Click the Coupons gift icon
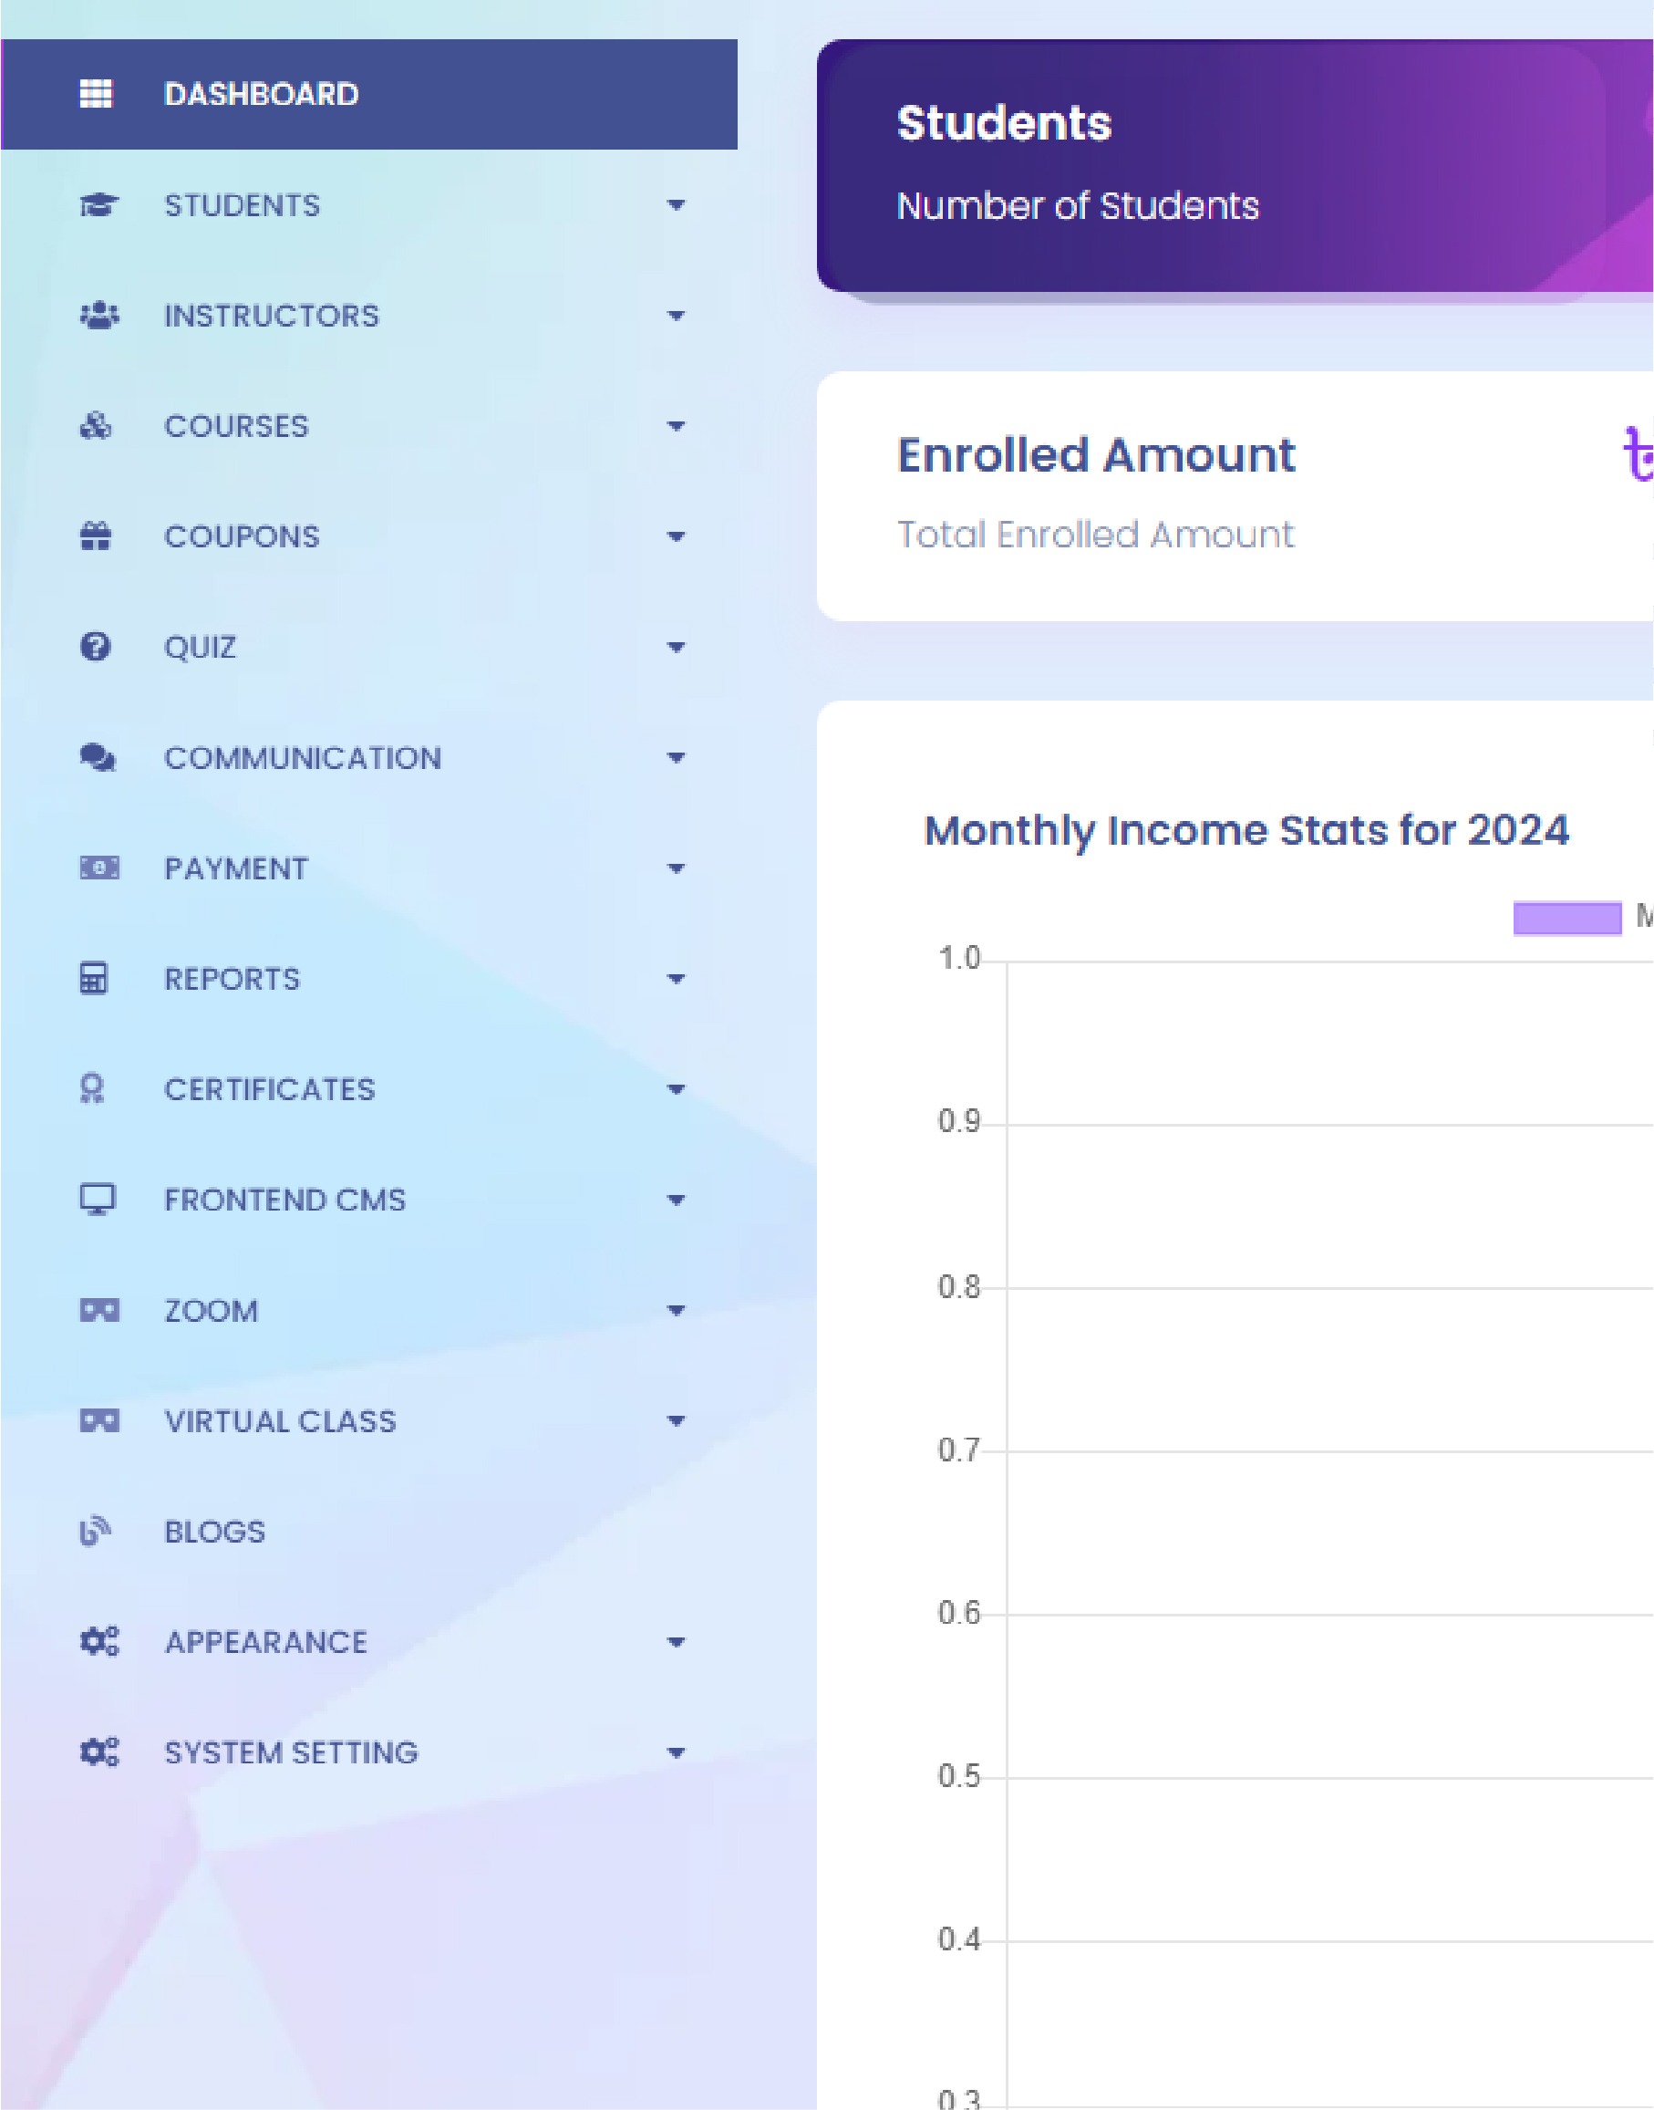This screenshot has width=1654, height=2110. tap(96, 536)
